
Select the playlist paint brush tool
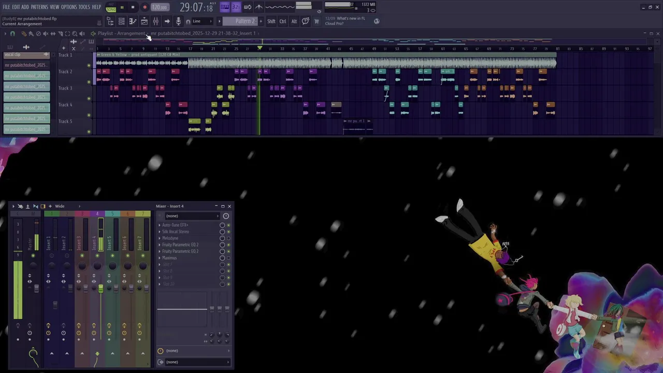[31, 34]
